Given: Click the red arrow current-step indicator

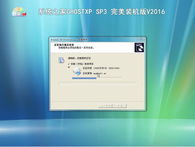Looking at the screenshot, I should coord(69,67).
